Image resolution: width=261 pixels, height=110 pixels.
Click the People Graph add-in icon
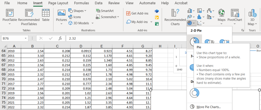click(157, 24)
